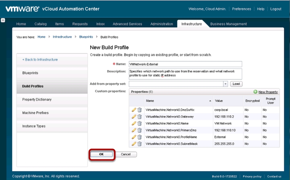
Task: Edit the PrimaryDns property pencil icon
Action: pyautogui.click(x=134, y=130)
